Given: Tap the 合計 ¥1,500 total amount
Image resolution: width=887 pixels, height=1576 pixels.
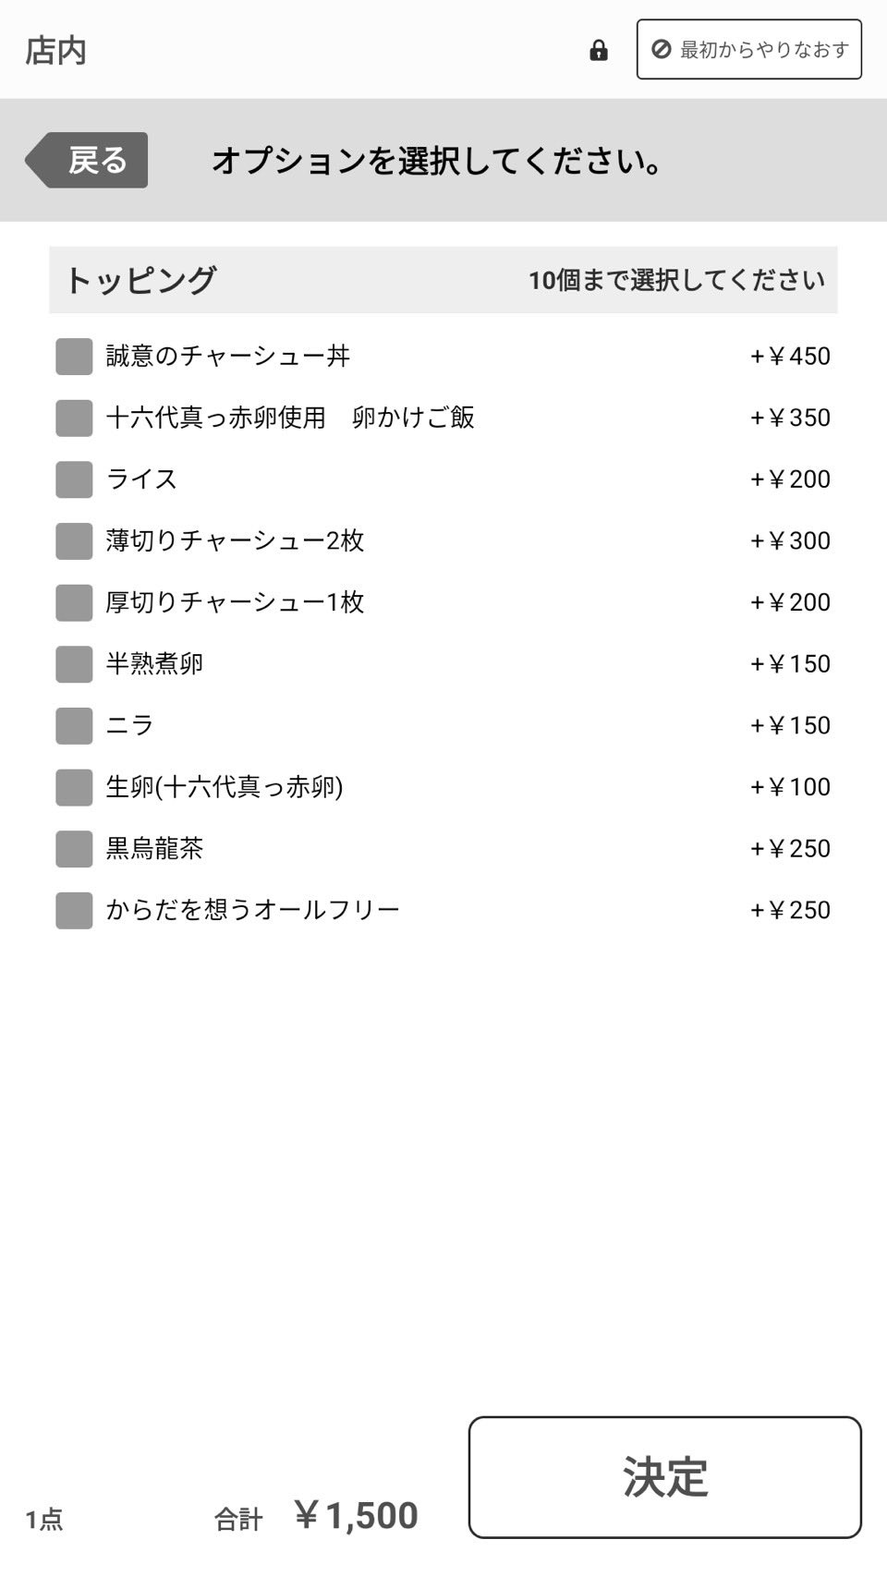Looking at the screenshot, I should coord(355,1516).
